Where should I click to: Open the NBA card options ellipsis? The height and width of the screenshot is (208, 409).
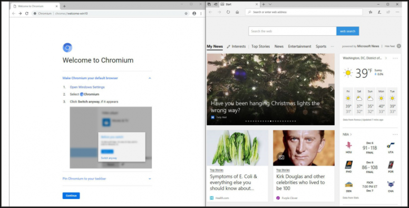click(x=395, y=134)
